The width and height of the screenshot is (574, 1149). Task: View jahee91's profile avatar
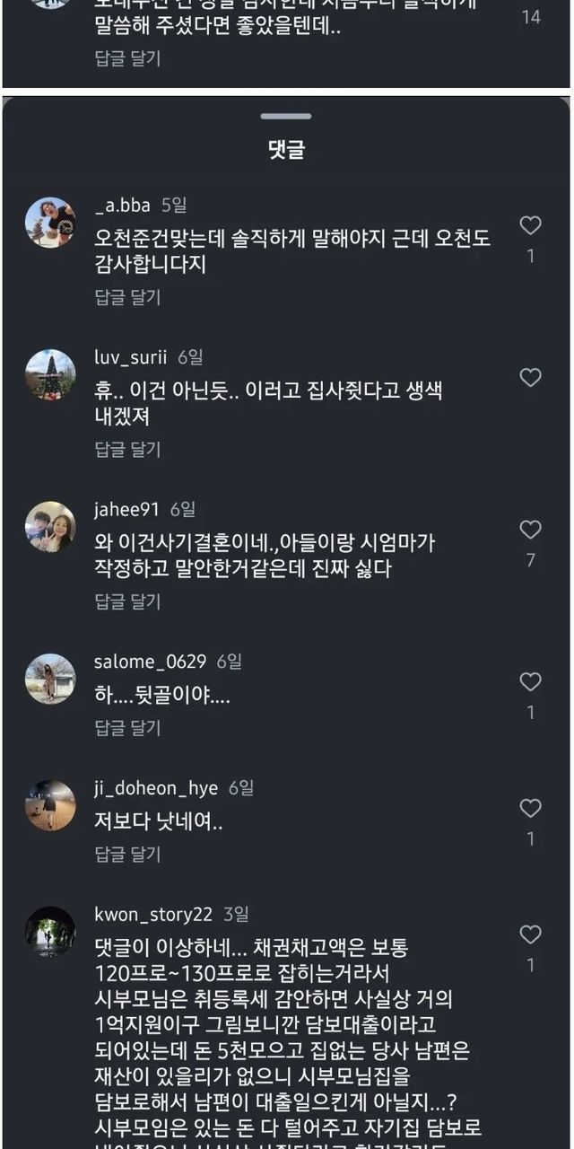[50, 527]
